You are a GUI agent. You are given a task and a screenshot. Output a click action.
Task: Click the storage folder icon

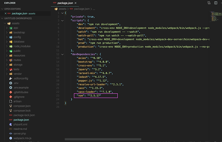tap(11, 65)
